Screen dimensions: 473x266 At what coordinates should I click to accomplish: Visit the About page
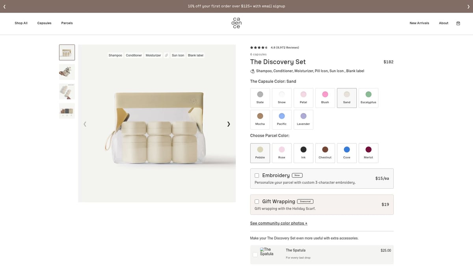[443, 23]
